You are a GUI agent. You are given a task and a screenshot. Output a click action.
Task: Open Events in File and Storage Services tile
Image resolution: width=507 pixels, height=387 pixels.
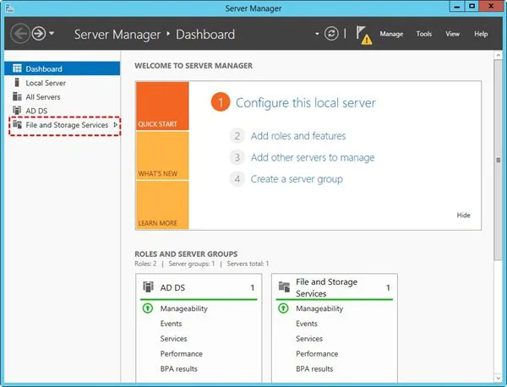pyautogui.click(x=306, y=324)
